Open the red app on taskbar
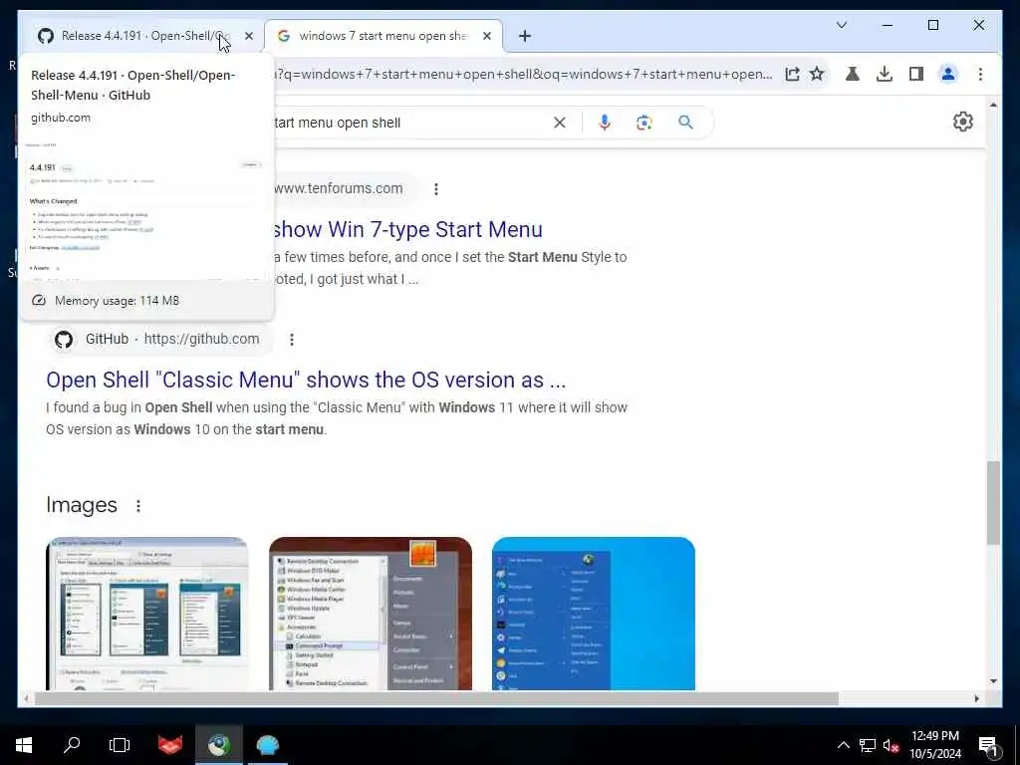 tap(170, 745)
